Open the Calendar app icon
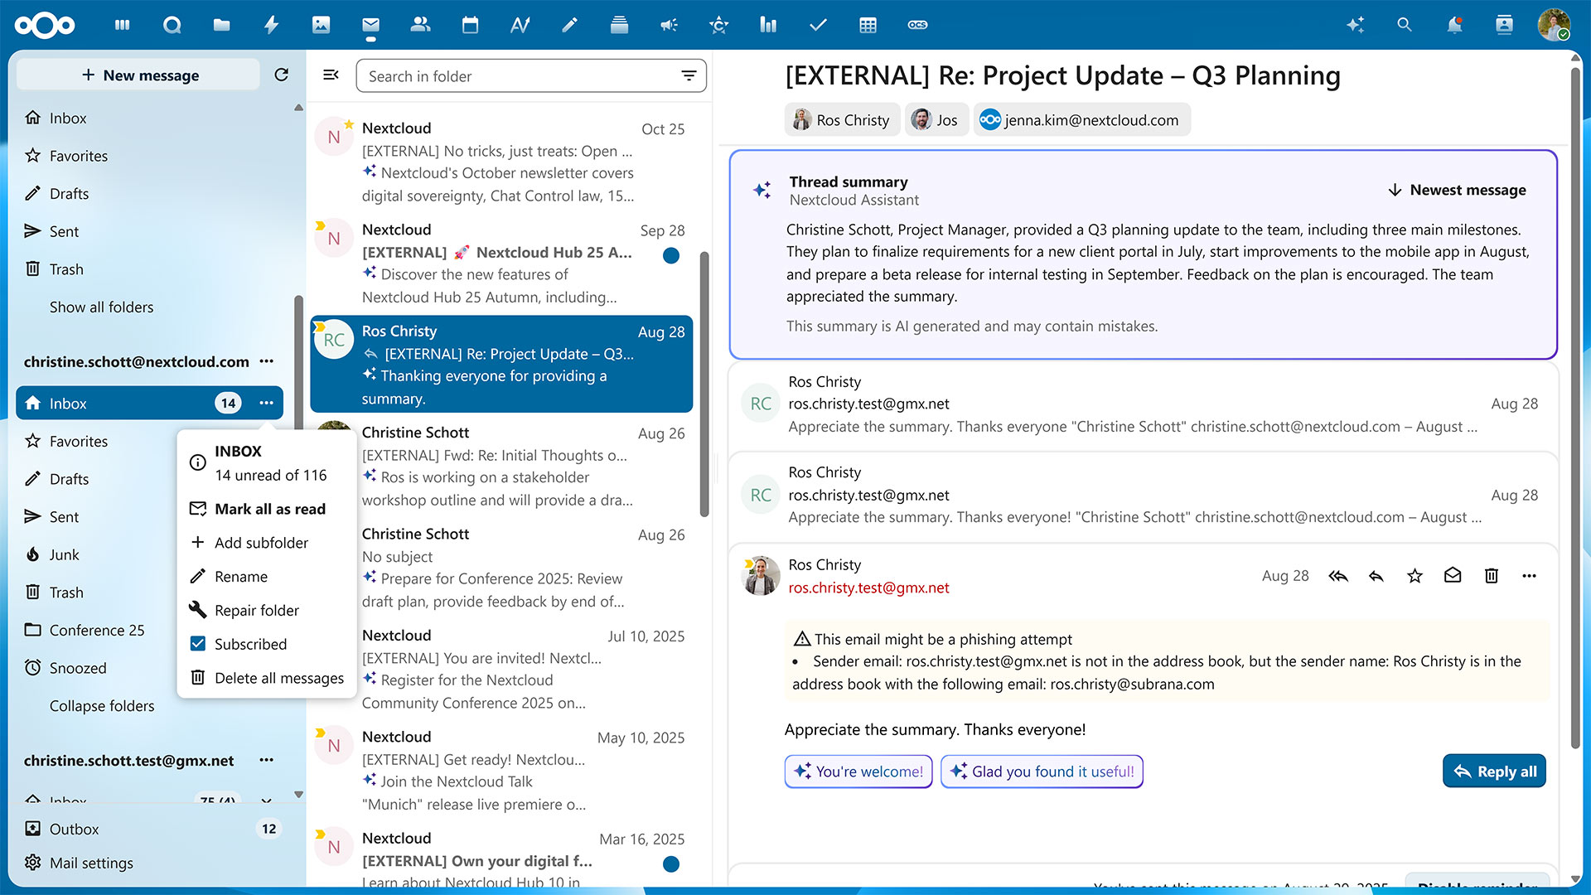This screenshot has height=895, width=1591. [x=470, y=25]
